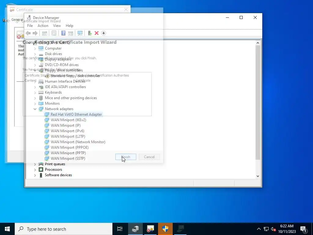Viewport: 313px width, 235px height.
Task: Toggle the Show/Hide Action Pane toolbar icon
Action: point(71,33)
